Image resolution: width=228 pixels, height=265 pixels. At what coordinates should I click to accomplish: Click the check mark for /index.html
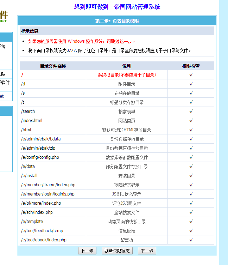(191, 121)
